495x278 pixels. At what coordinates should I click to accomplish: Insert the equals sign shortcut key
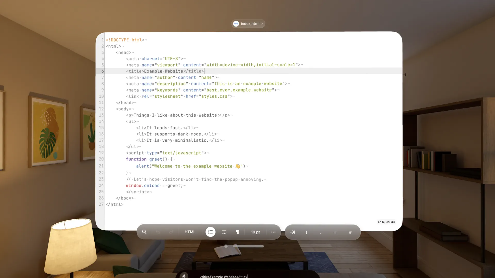tap(335, 232)
